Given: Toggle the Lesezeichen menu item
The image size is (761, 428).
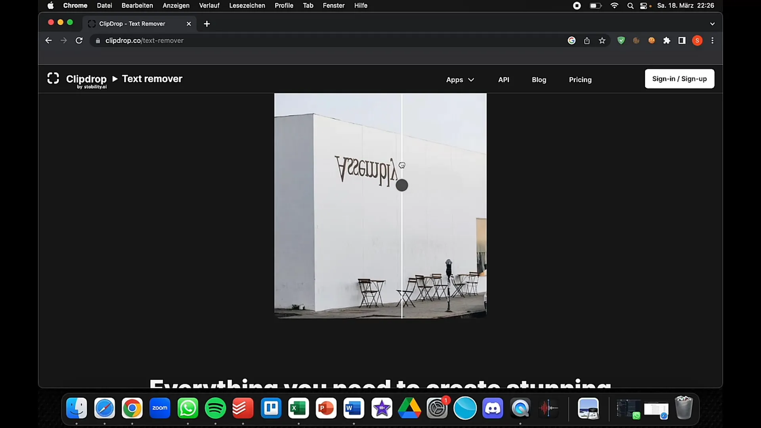Looking at the screenshot, I should [x=247, y=6].
